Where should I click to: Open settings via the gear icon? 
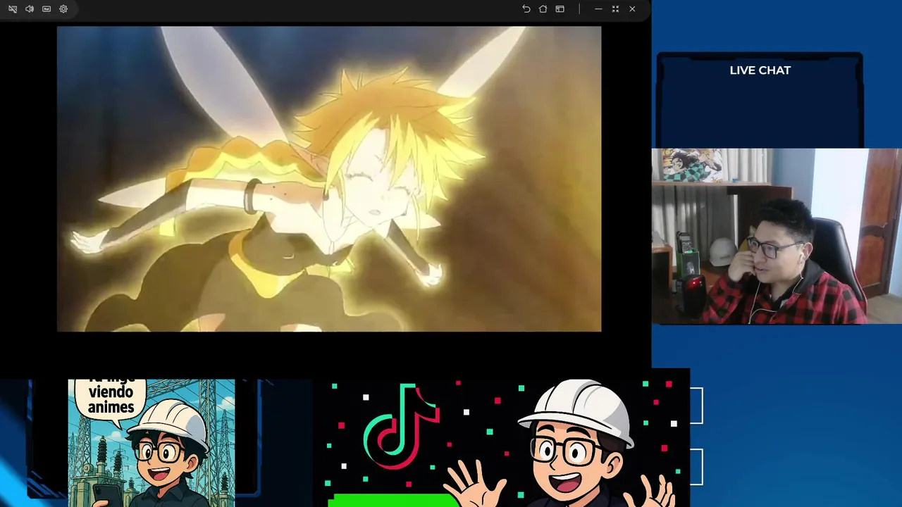pos(63,9)
